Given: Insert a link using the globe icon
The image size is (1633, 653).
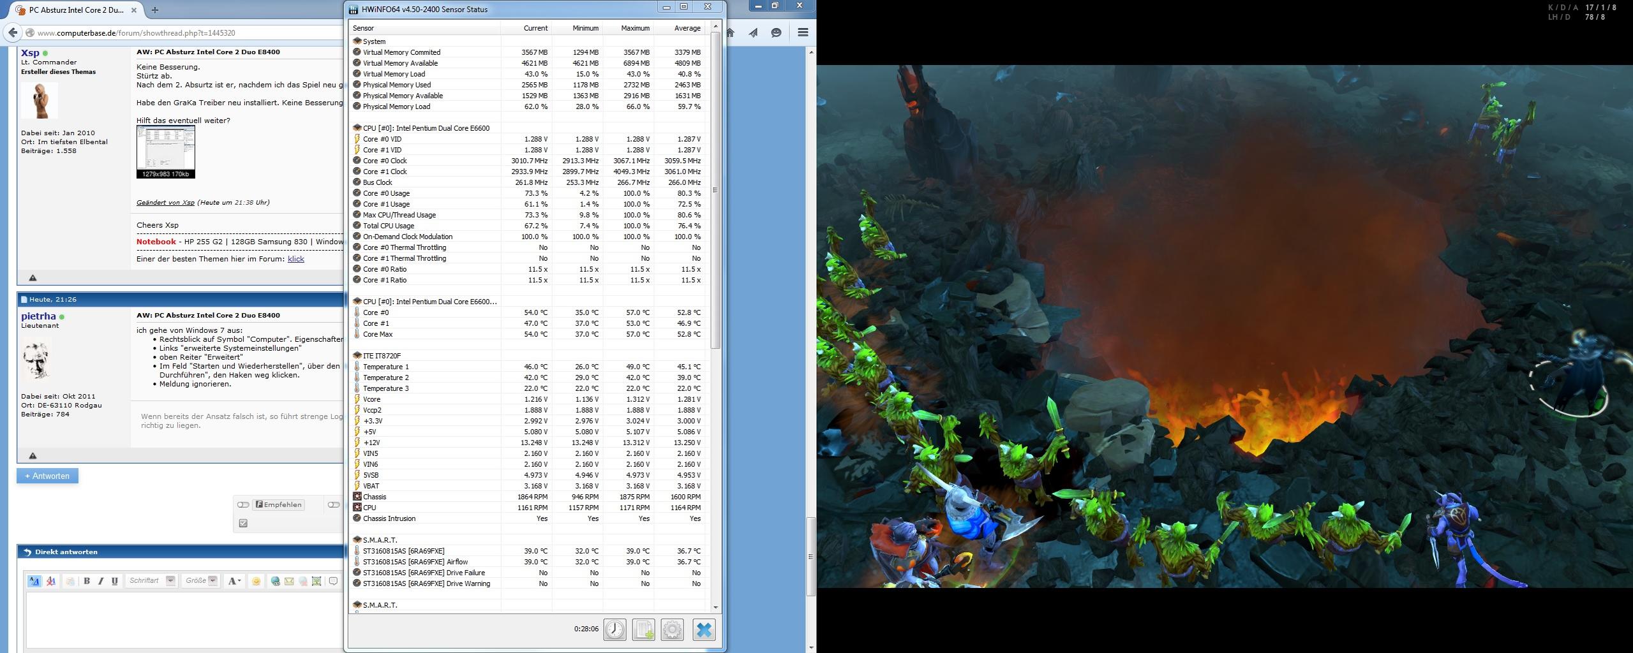Looking at the screenshot, I should pos(275,581).
